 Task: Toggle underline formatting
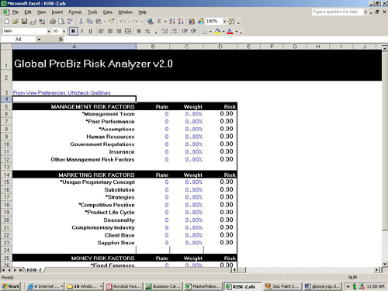pyautogui.click(x=91, y=32)
